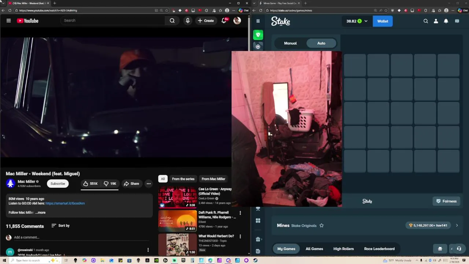Image resolution: width=469 pixels, height=264 pixels.
Task: Open the smarturl.it/GoodAm link
Action: pos(65,203)
